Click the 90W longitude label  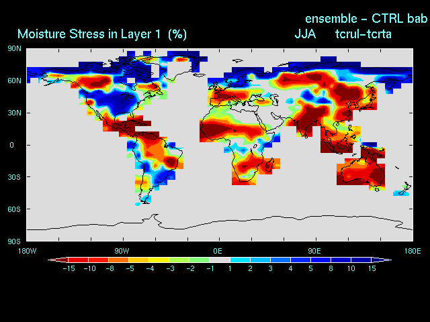(122, 251)
